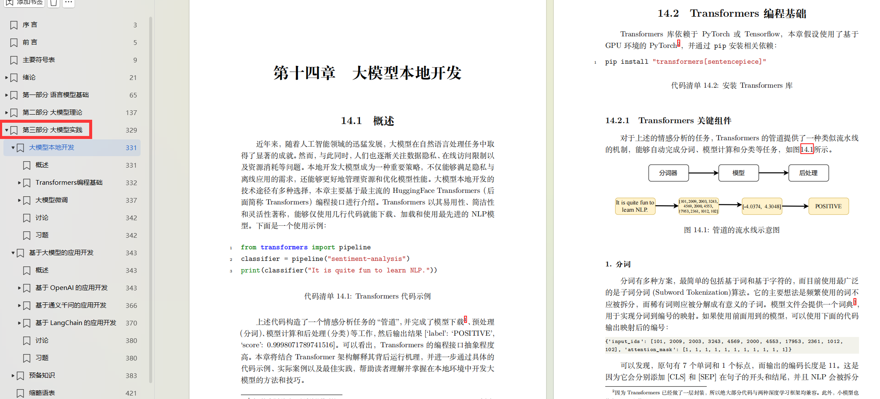Click the bookmark panel vertical scrollbar
The image size is (880, 399).
click(x=150, y=199)
